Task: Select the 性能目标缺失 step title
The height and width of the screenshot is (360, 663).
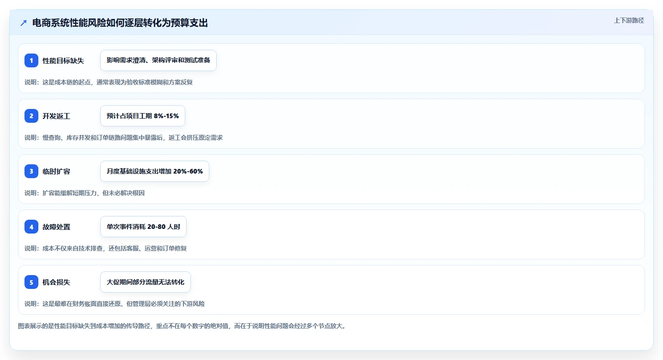Action: tap(63, 60)
